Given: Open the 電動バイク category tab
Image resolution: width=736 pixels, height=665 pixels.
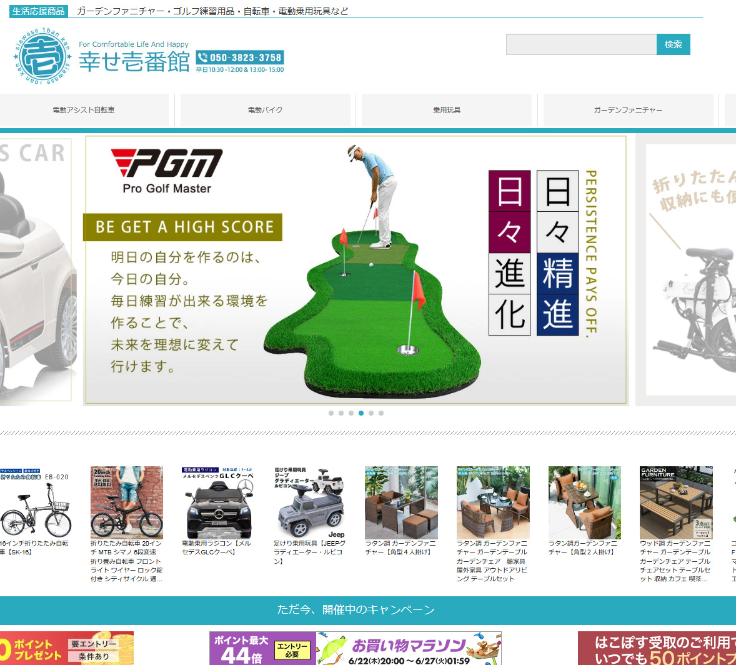Looking at the screenshot, I should [265, 110].
